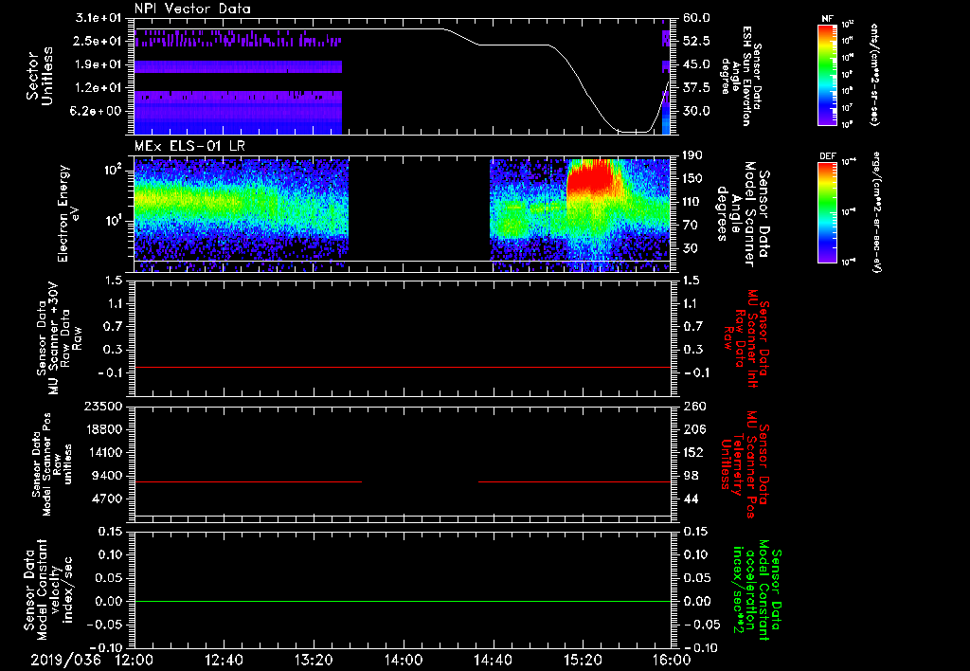Click the 13:20 time axis label
Image resolution: width=970 pixels, height=671 pixels.
pos(314,660)
